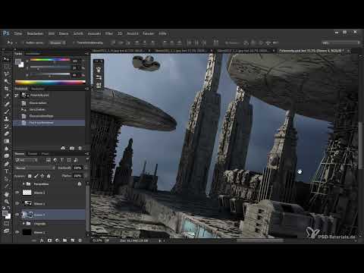Toggle visibility of selected Ebene 4 layer
Image resolution: width=364 pixels, height=273 pixels.
17,215
